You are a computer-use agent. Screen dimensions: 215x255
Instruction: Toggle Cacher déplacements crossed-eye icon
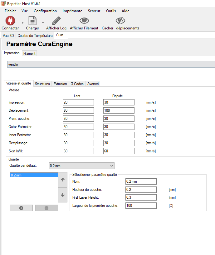120,20
